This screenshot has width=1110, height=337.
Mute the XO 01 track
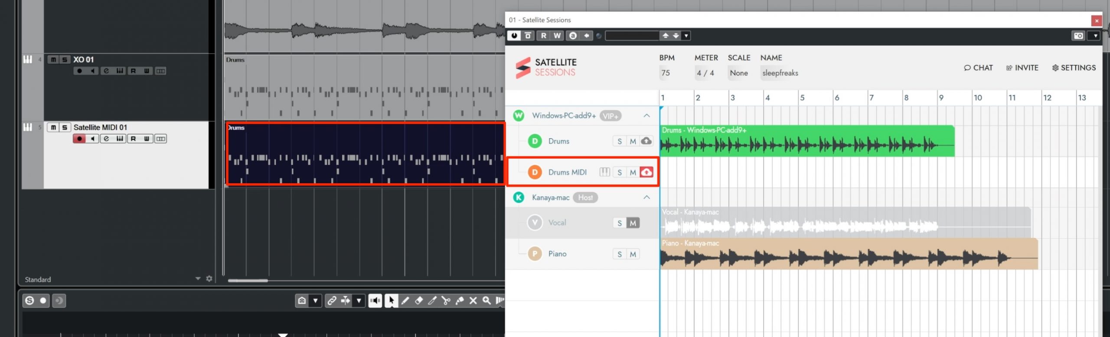53,60
